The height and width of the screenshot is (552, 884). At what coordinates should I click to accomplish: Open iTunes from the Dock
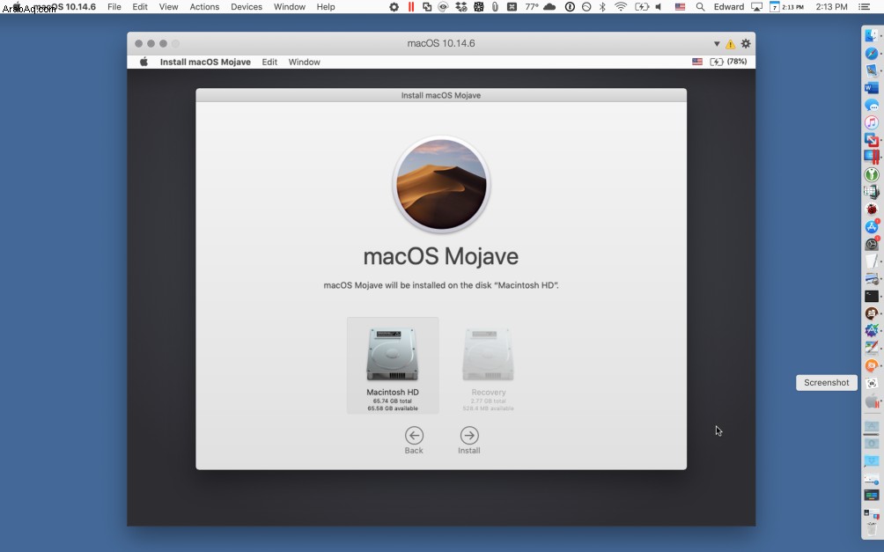tap(872, 122)
